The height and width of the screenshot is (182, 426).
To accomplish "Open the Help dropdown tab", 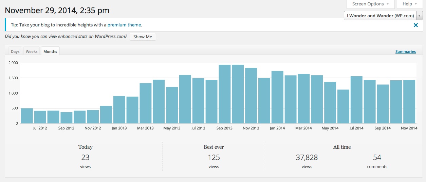I will coord(409,4).
